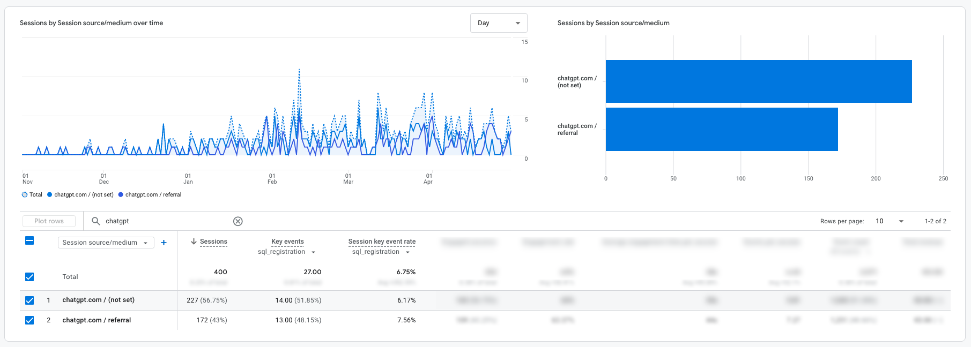The image size is (971, 347).
Task: Sort by the Key events column header
Action: (x=287, y=242)
